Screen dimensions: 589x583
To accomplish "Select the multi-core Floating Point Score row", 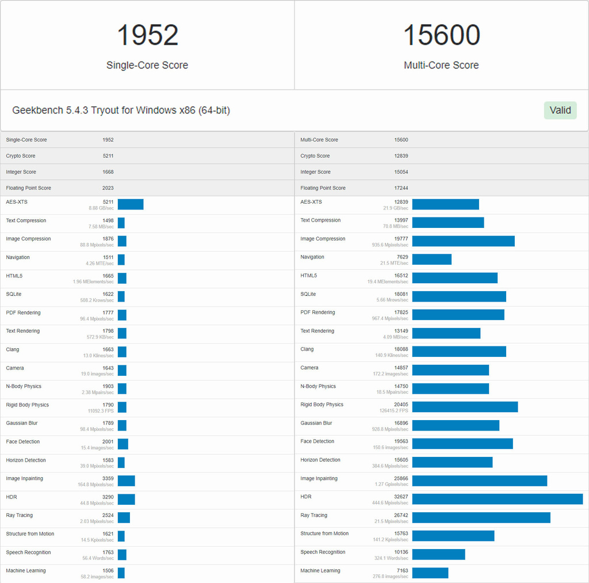I will (441, 188).
